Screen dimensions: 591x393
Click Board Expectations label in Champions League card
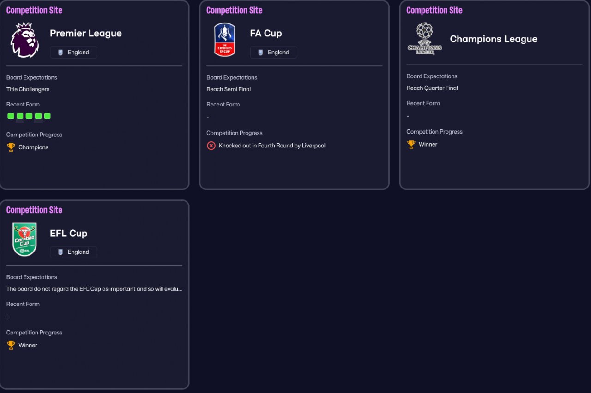(432, 76)
